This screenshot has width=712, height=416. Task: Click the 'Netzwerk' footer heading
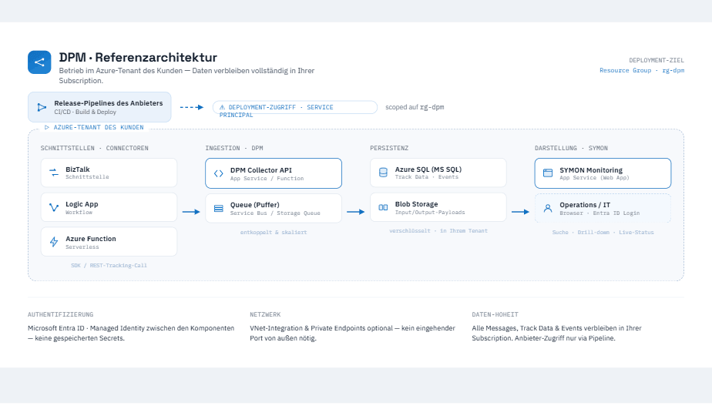click(265, 314)
